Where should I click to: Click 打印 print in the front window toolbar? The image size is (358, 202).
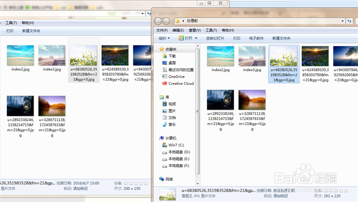[x=236, y=38]
